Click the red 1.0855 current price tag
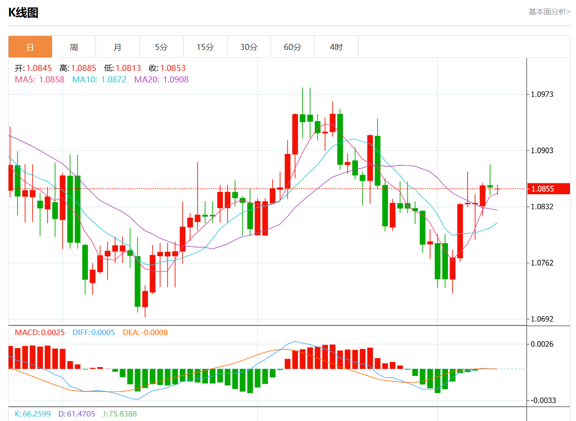Screen dimensions: 576x421 pos(548,189)
